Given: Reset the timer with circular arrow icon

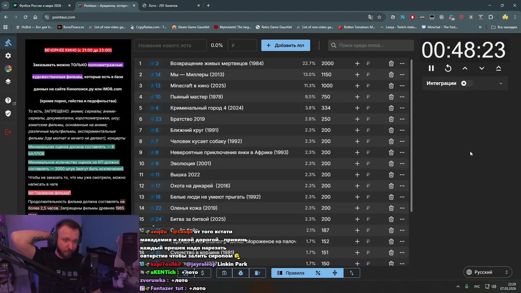Looking at the screenshot, I should pos(448,68).
